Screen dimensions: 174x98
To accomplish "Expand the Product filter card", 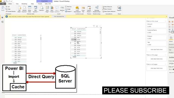I will point(157,38).
